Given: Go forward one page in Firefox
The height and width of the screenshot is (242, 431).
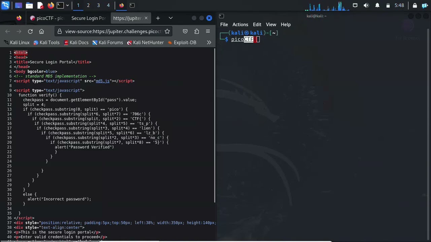Looking at the screenshot, I should pos(19,31).
